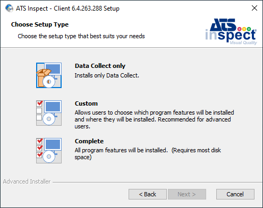Screen dimensions: 263x208
Task: Click the window title "ATS Inspect - Client 6.4.263.288 Setup"
Action: (x=67, y=8)
